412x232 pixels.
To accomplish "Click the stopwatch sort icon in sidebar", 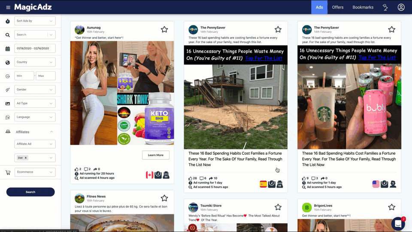I will [x=8, y=21].
